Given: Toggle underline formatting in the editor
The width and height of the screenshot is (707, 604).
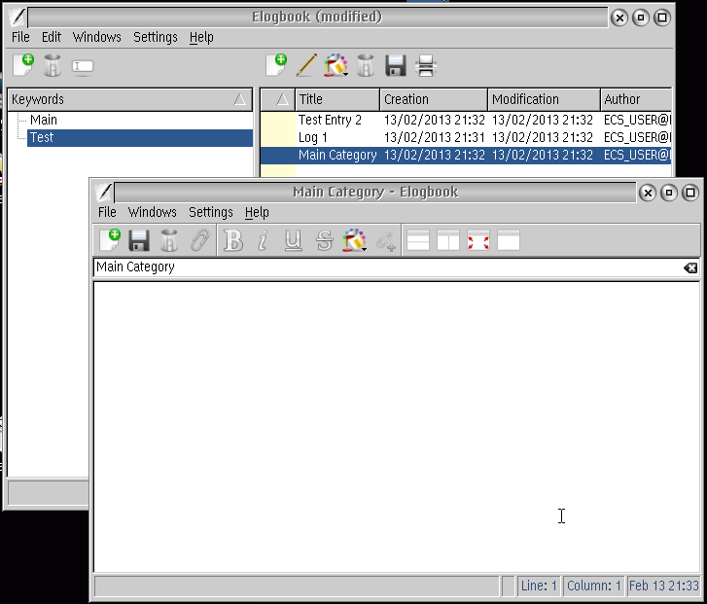Looking at the screenshot, I should [293, 240].
